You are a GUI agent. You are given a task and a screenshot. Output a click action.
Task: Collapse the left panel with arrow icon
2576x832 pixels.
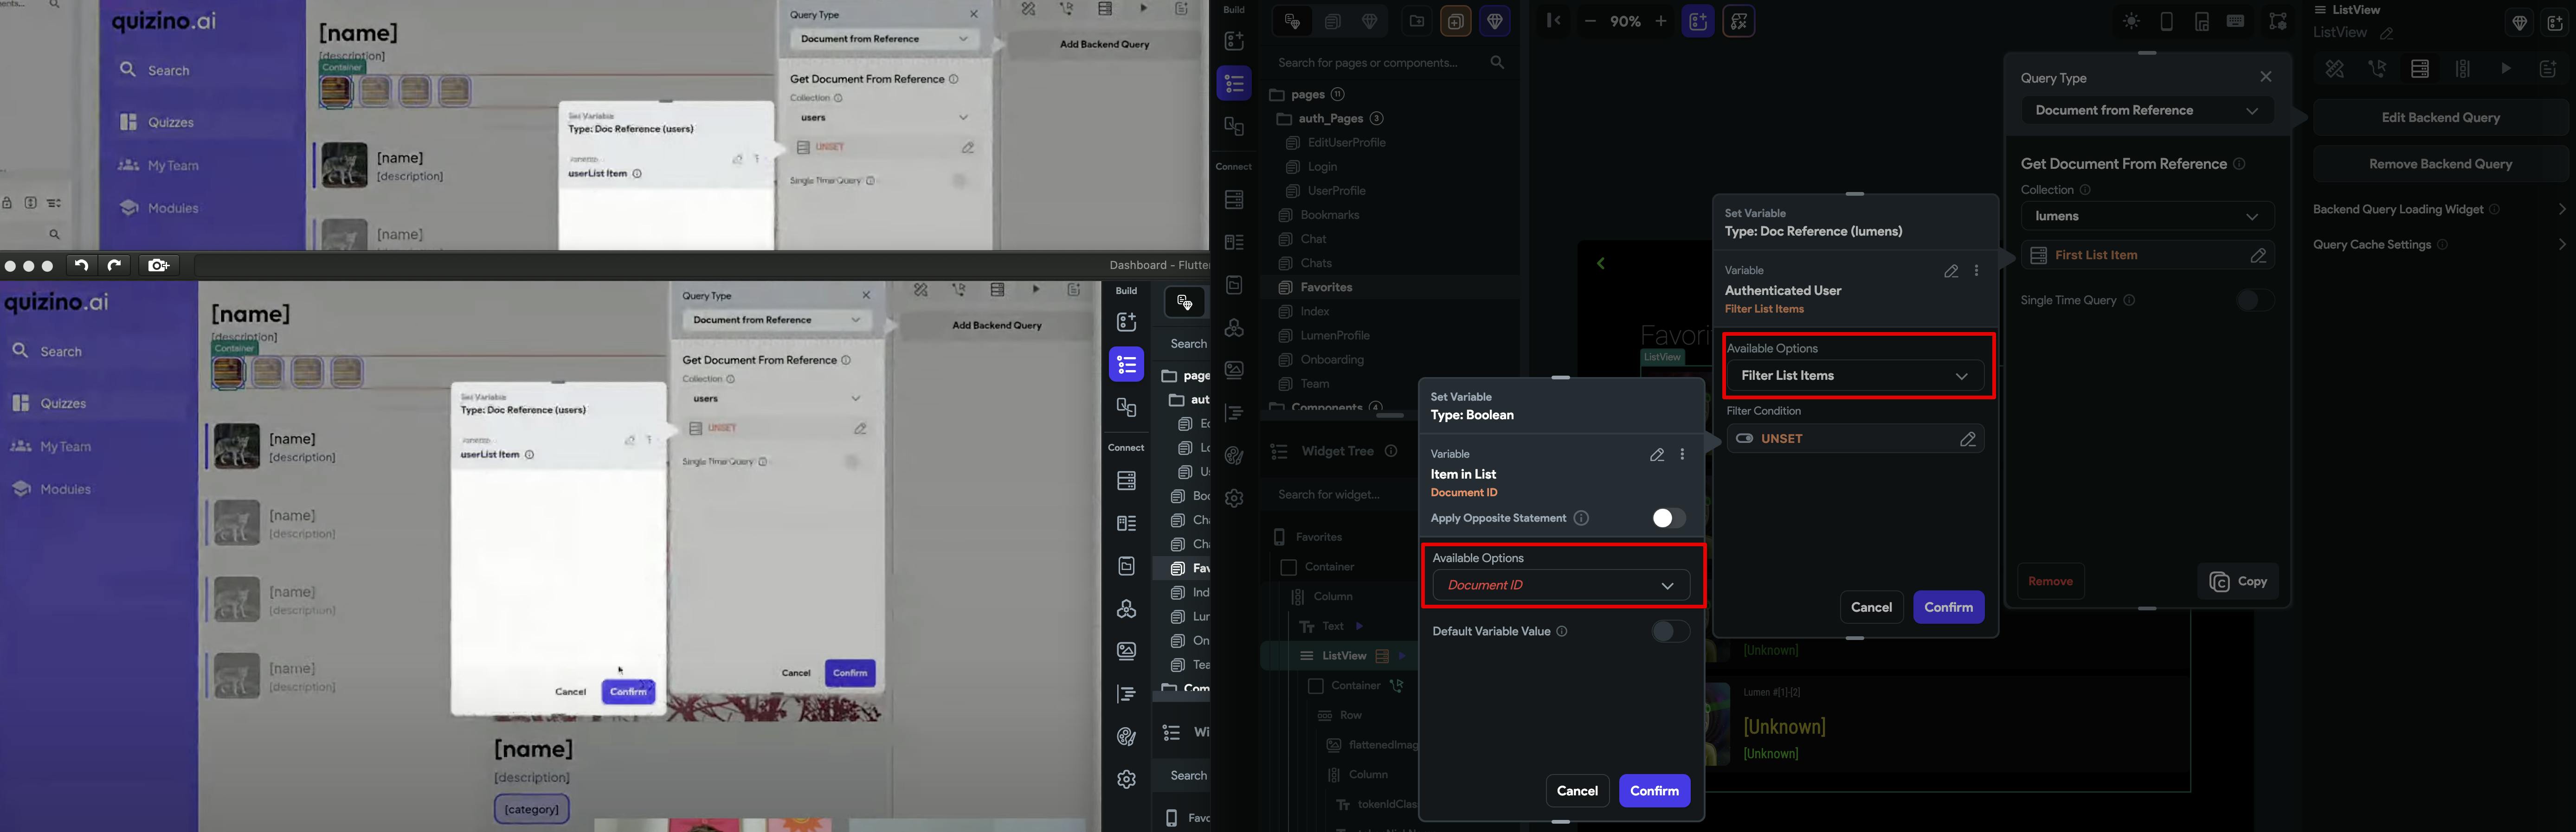pos(1553,21)
